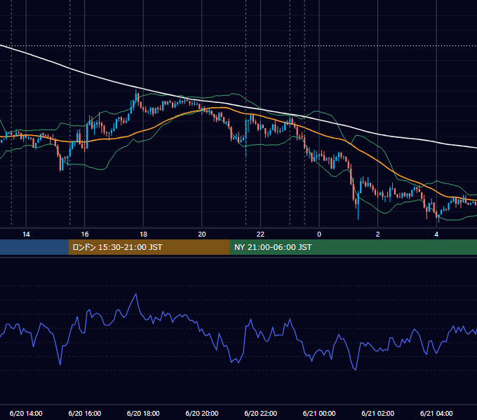Click the hour label 16 under the chart

click(85, 234)
